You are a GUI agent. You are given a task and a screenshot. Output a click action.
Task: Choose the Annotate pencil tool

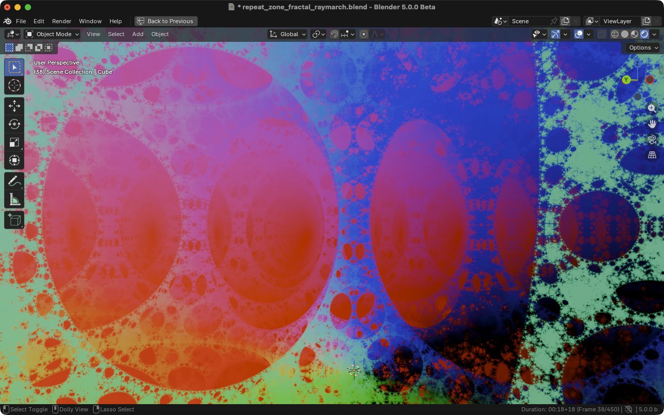(x=14, y=181)
